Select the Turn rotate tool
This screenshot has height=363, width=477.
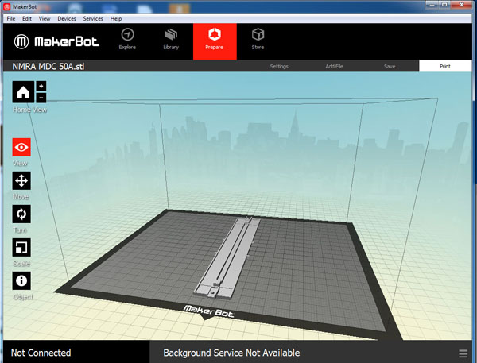pyautogui.click(x=21, y=214)
